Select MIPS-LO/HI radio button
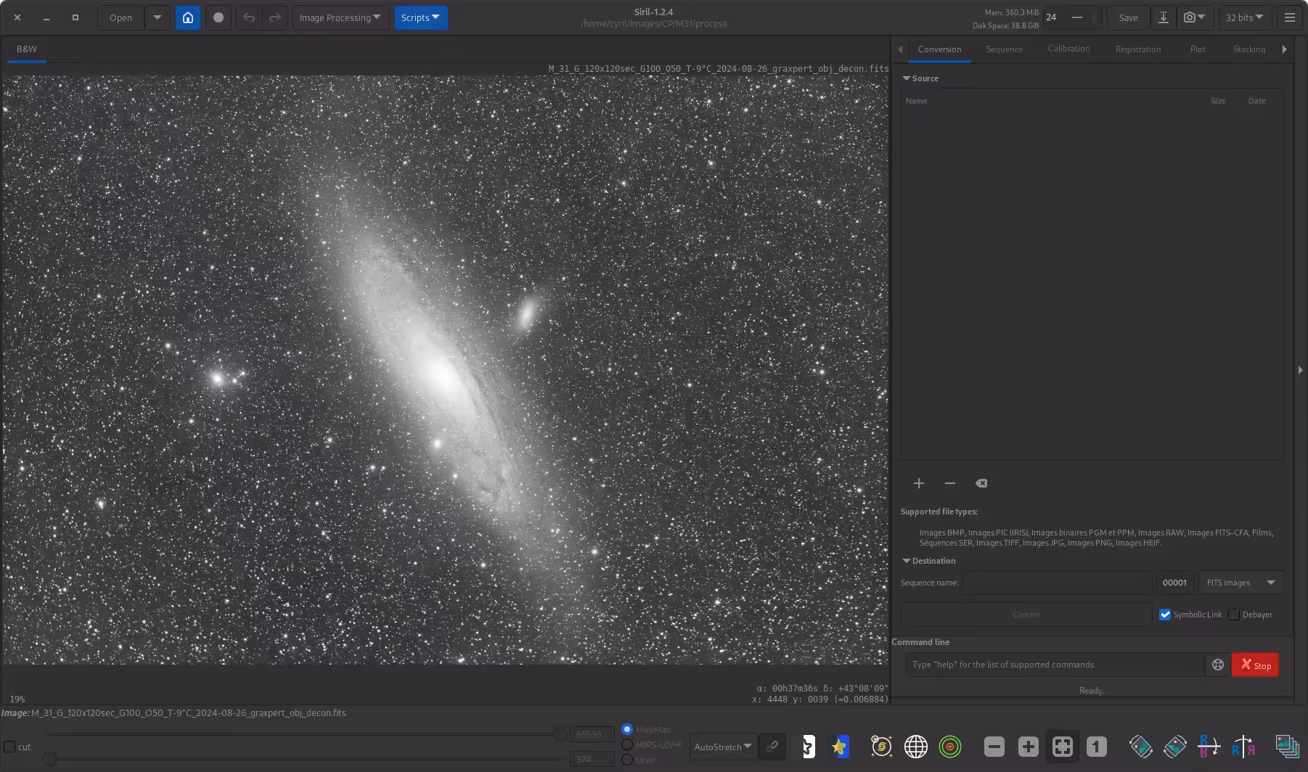Viewport: 1308px width, 772px height. click(627, 744)
